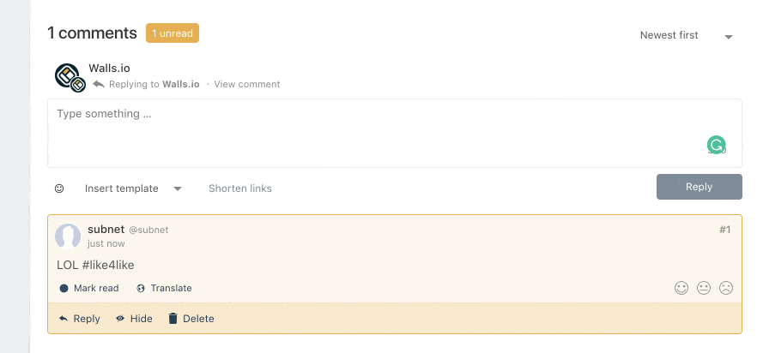
Task: Click the gray Reply submit button
Action: pyautogui.click(x=699, y=187)
